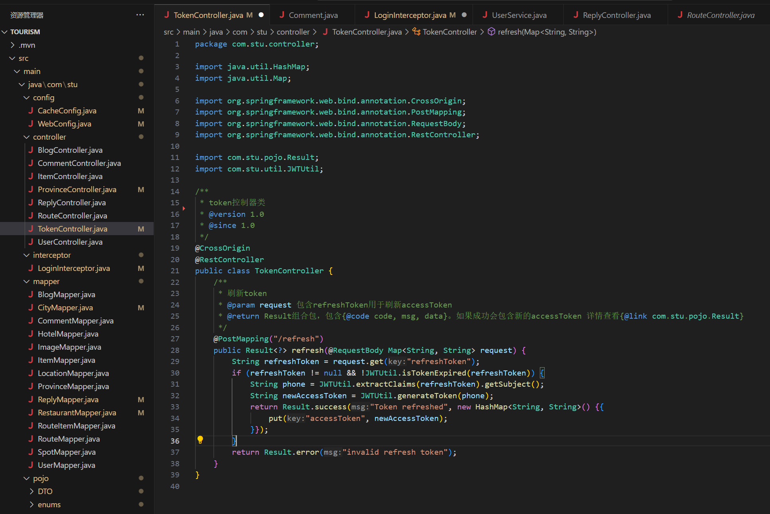Click the refresh method cube icon in breadcrumb
This screenshot has height=514, width=770.
pos(492,31)
